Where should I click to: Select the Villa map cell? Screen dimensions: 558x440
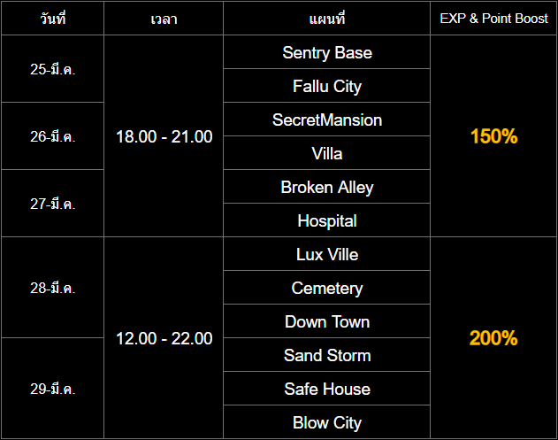(x=327, y=154)
